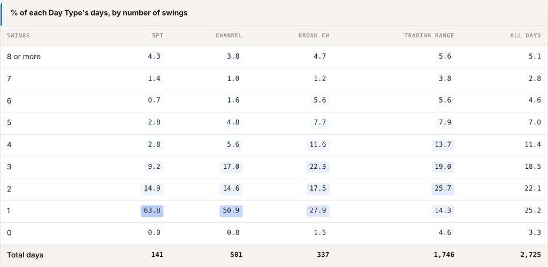Click the BROAD CH column header
Viewport: 548px width, 267px height.
pyautogui.click(x=314, y=36)
